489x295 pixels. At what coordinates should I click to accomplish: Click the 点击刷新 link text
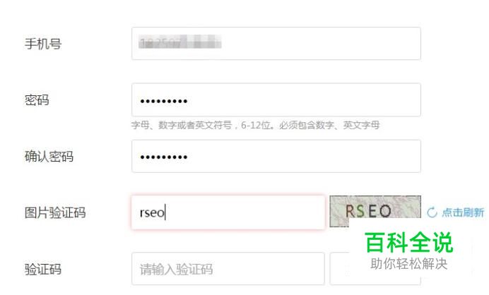coord(463,212)
